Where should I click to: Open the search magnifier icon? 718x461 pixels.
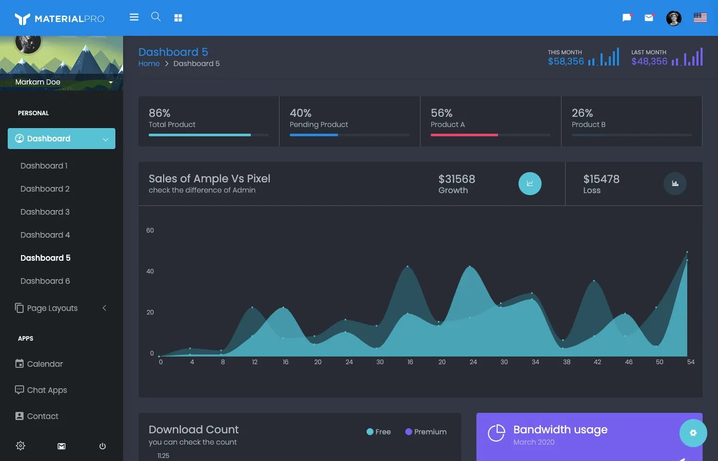point(156,17)
